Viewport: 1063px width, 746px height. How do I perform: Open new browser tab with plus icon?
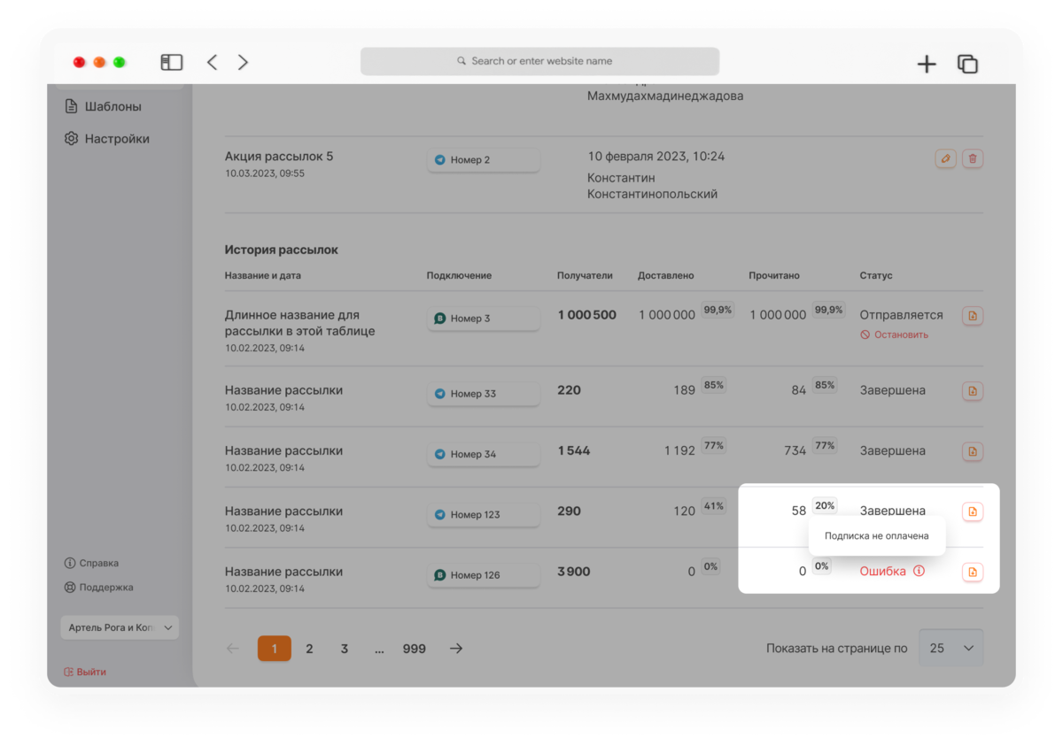point(927,64)
